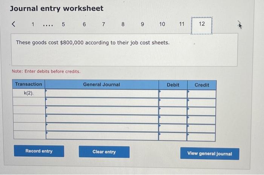The height and width of the screenshot is (175, 264).
Task: Click the Credit column header
Action: (202, 85)
